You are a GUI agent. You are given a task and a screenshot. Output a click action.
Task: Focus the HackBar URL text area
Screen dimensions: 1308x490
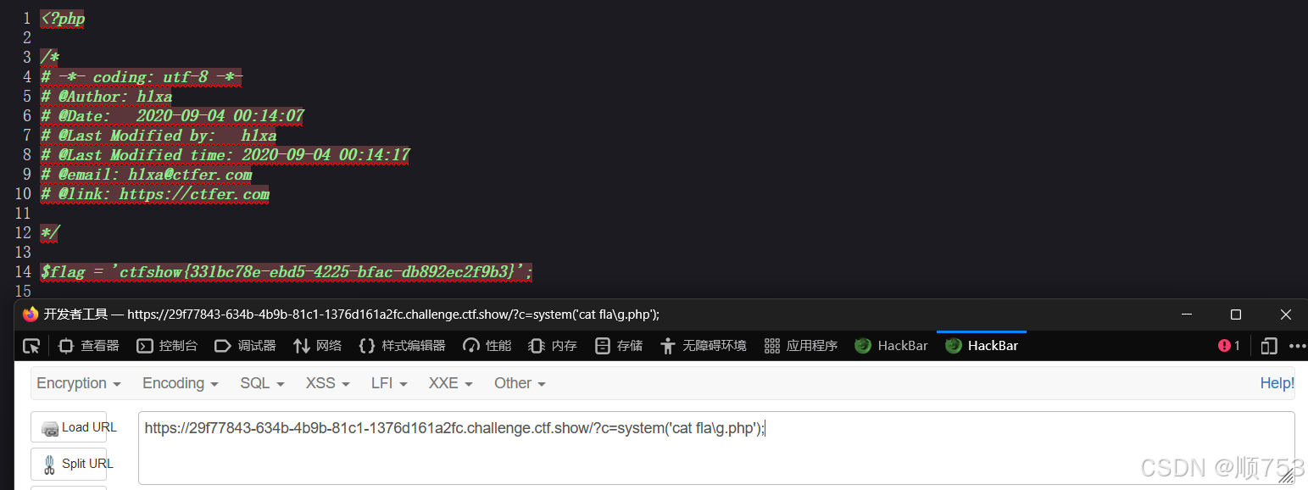(x=716, y=448)
